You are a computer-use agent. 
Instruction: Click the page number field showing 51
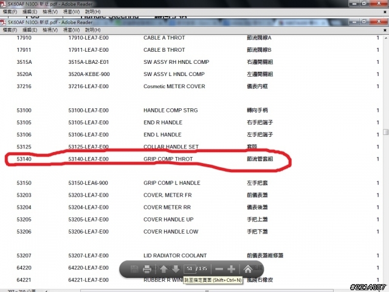coord(190,269)
